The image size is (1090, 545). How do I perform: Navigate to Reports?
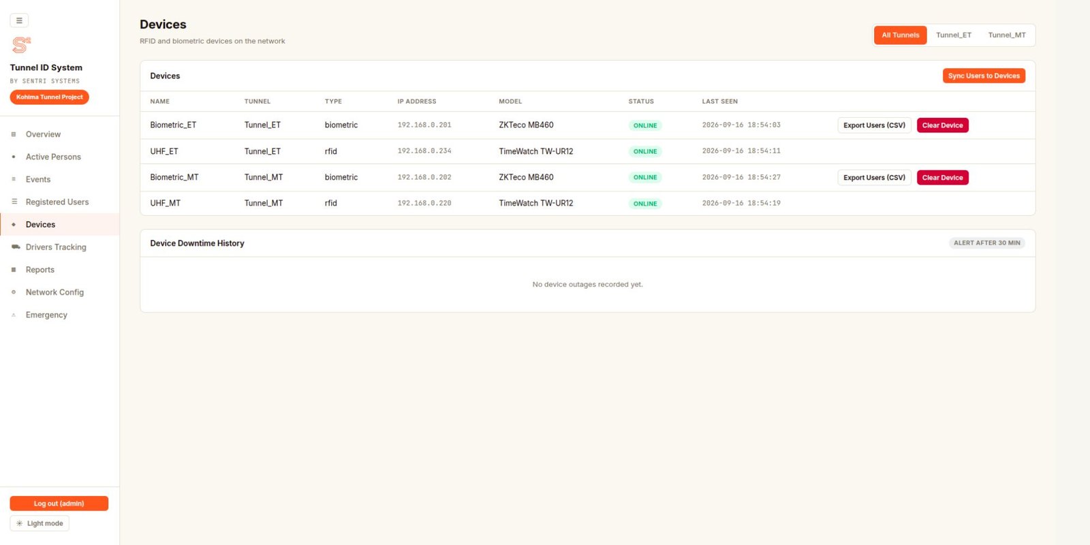click(60, 270)
